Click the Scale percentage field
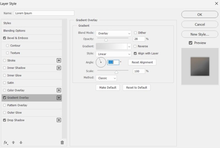The image size is (220, 148). [x=139, y=71]
